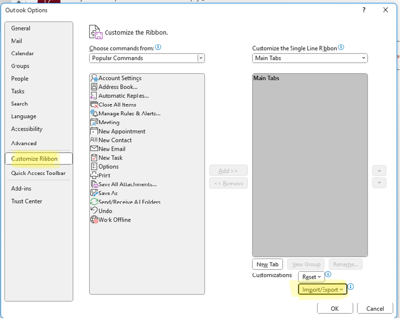Click the Save All Attachments icon
The height and width of the screenshot is (322, 402).
coord(94,184)
